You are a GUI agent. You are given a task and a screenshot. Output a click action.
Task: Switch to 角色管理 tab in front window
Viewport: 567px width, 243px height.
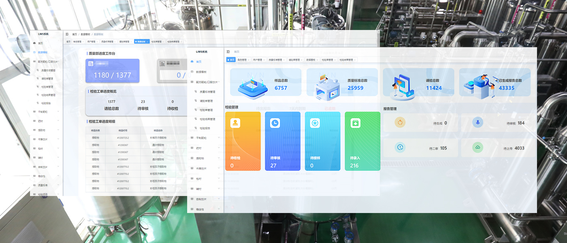coord(243,60)
